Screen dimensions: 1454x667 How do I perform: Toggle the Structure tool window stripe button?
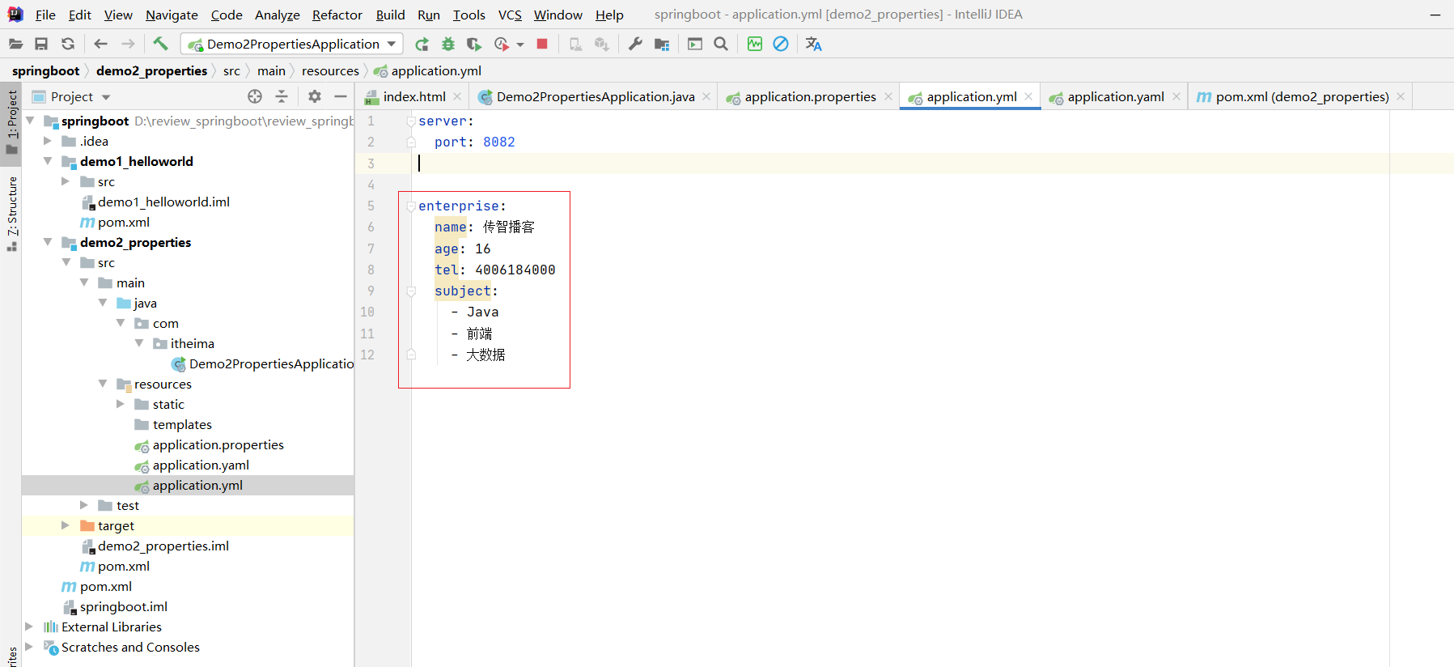11,212
